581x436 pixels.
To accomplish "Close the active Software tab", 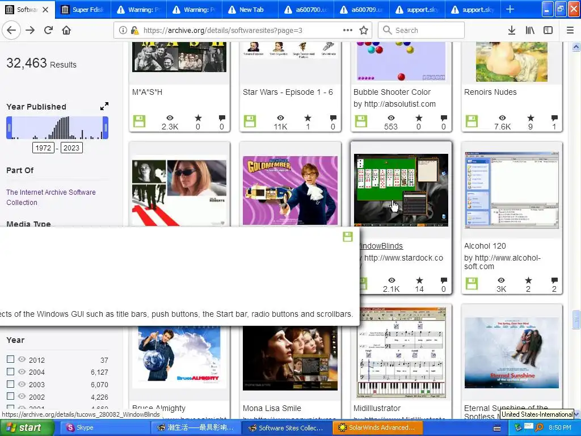I will click(45, 10).
